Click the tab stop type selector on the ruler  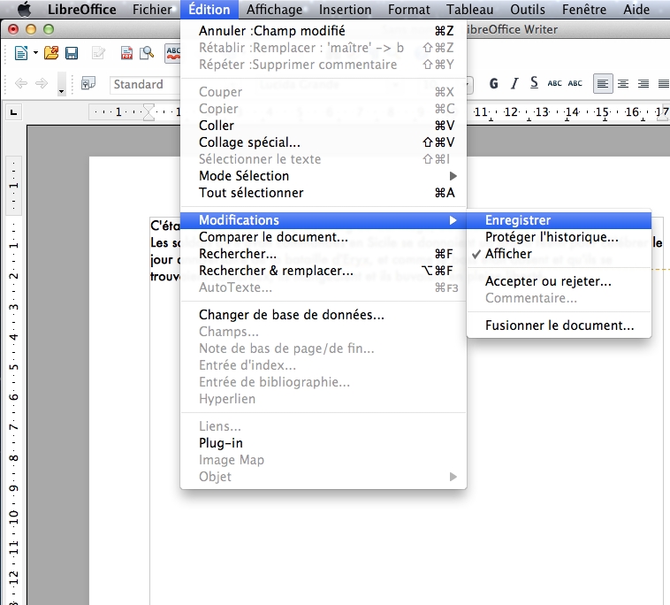tap(13, 112)
